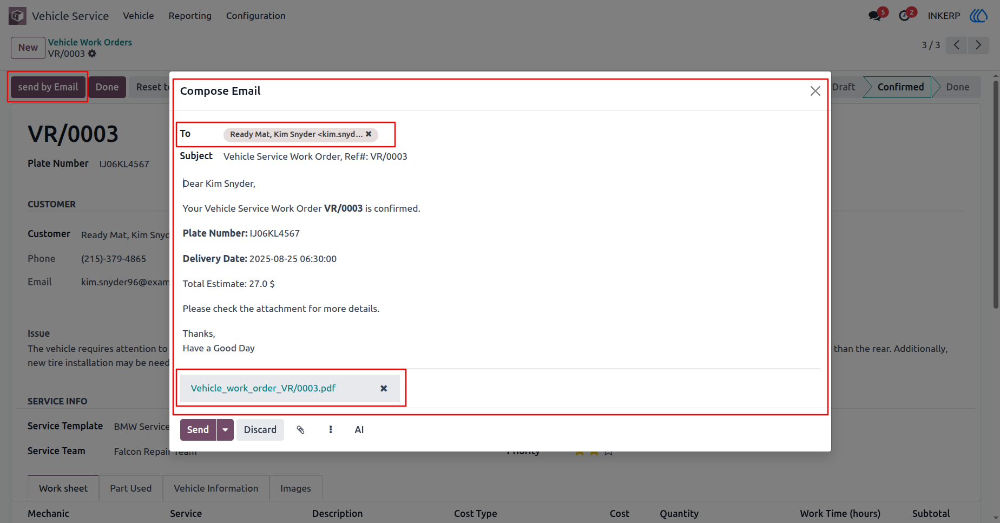
Task: Click the Plate Number value IJ06KL4567
Action: coord(124,164)
